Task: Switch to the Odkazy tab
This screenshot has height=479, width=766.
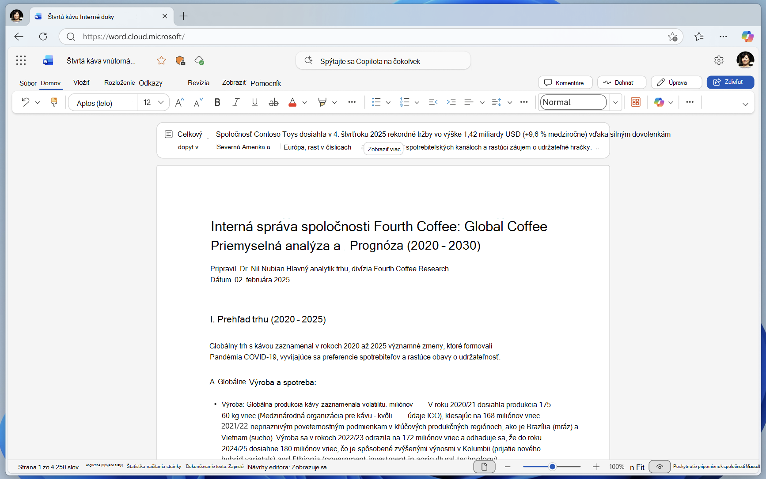Action: pyautogui.click(x=151, y=83)
